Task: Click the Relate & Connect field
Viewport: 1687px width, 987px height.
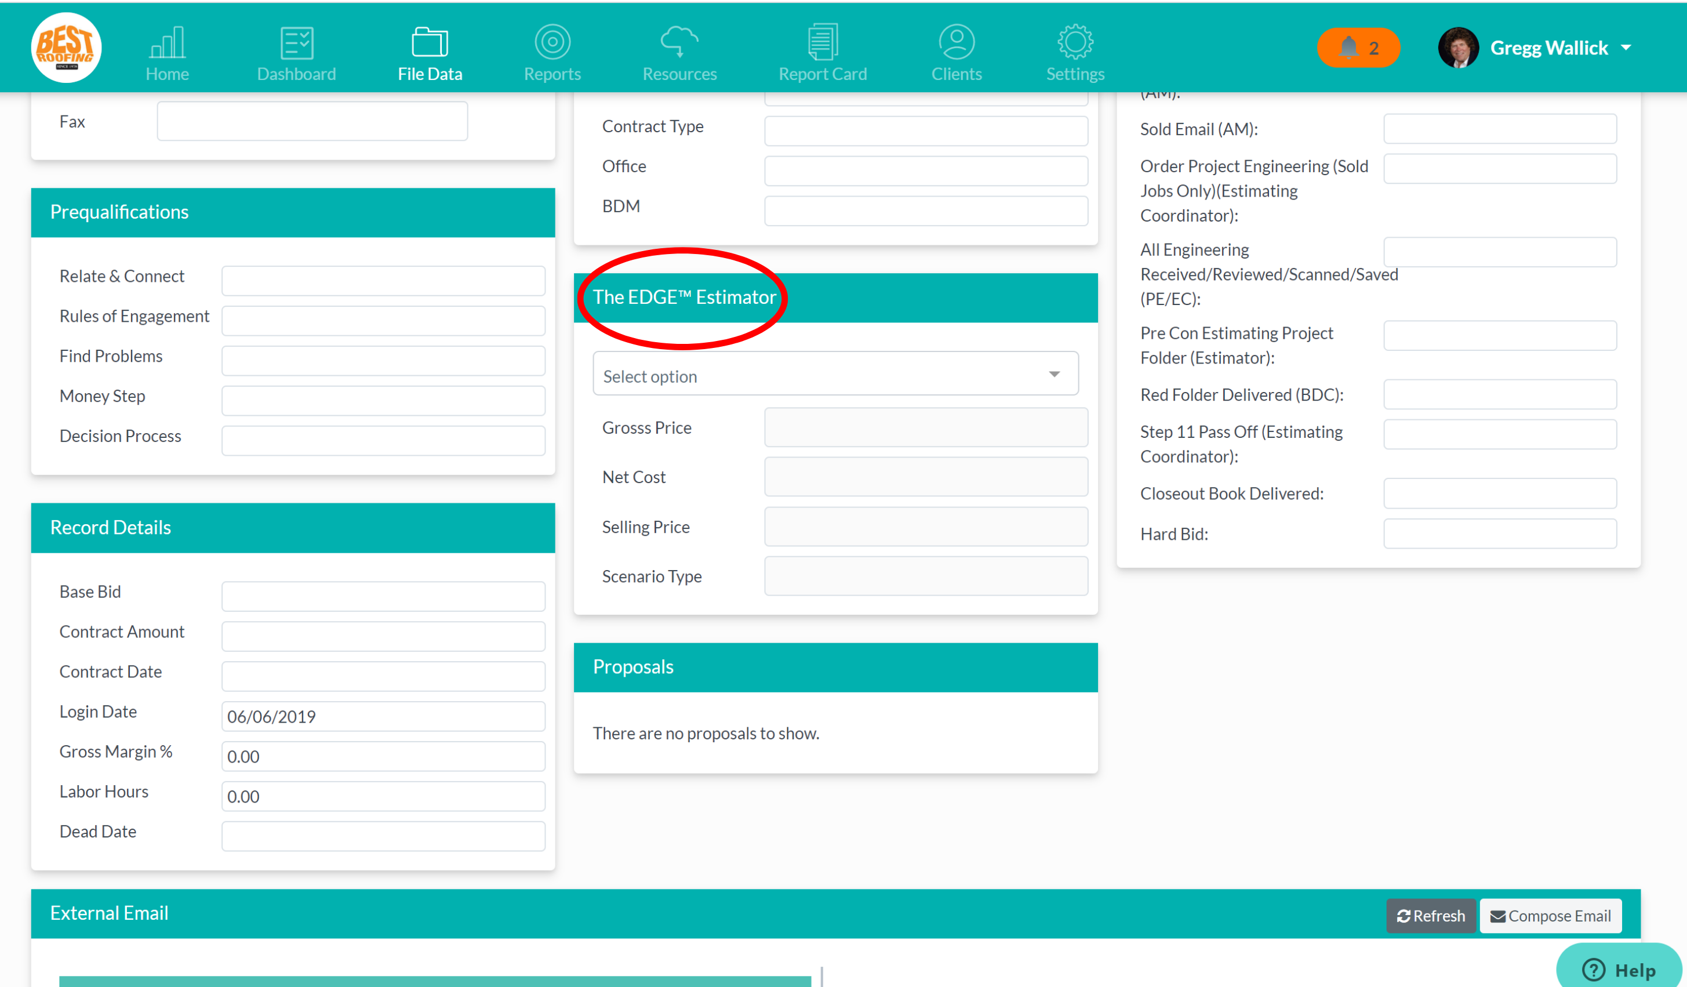Action: click(383, 281)
